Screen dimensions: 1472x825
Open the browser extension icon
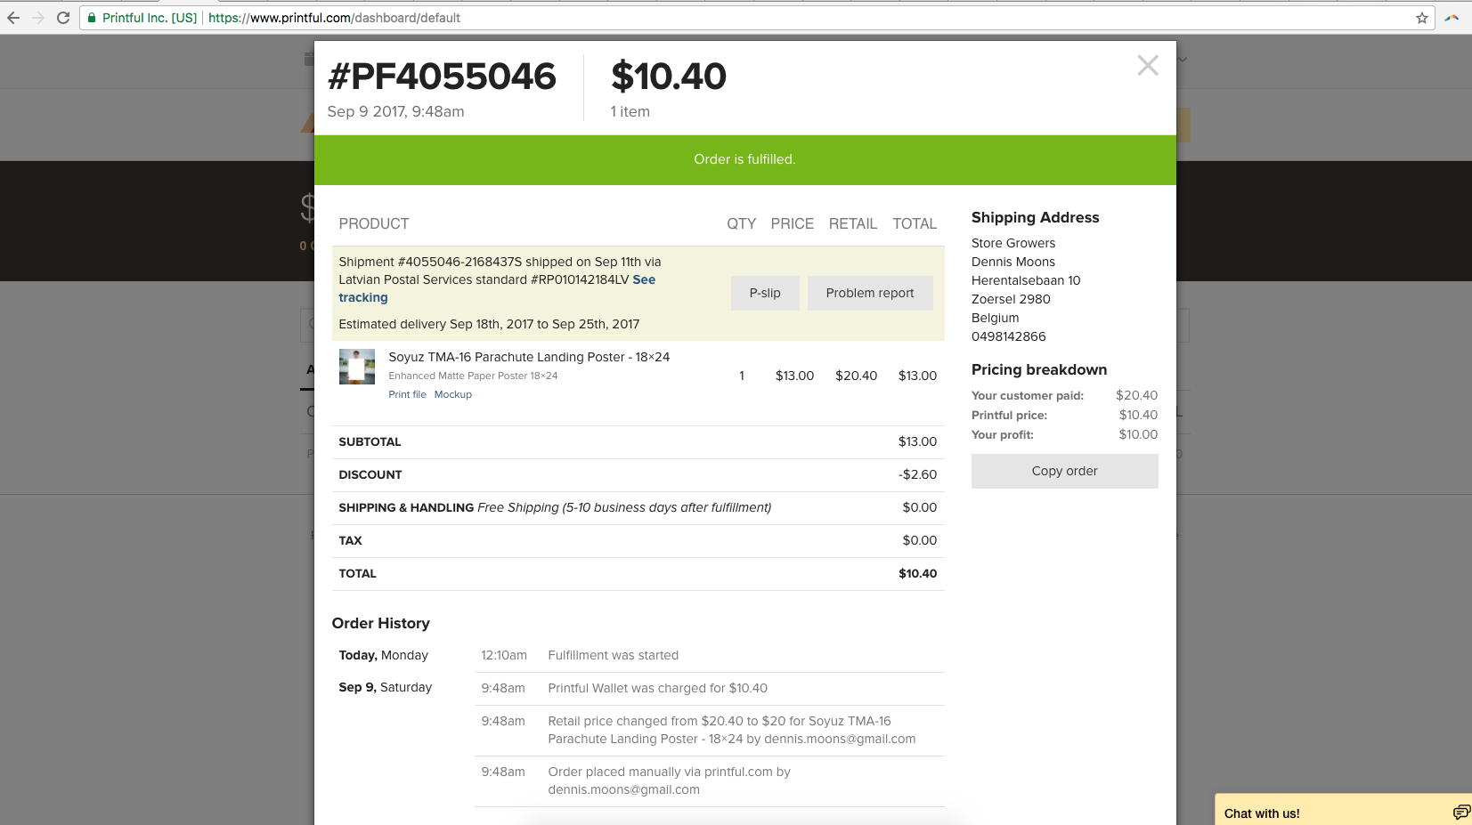pos(1452,18)
